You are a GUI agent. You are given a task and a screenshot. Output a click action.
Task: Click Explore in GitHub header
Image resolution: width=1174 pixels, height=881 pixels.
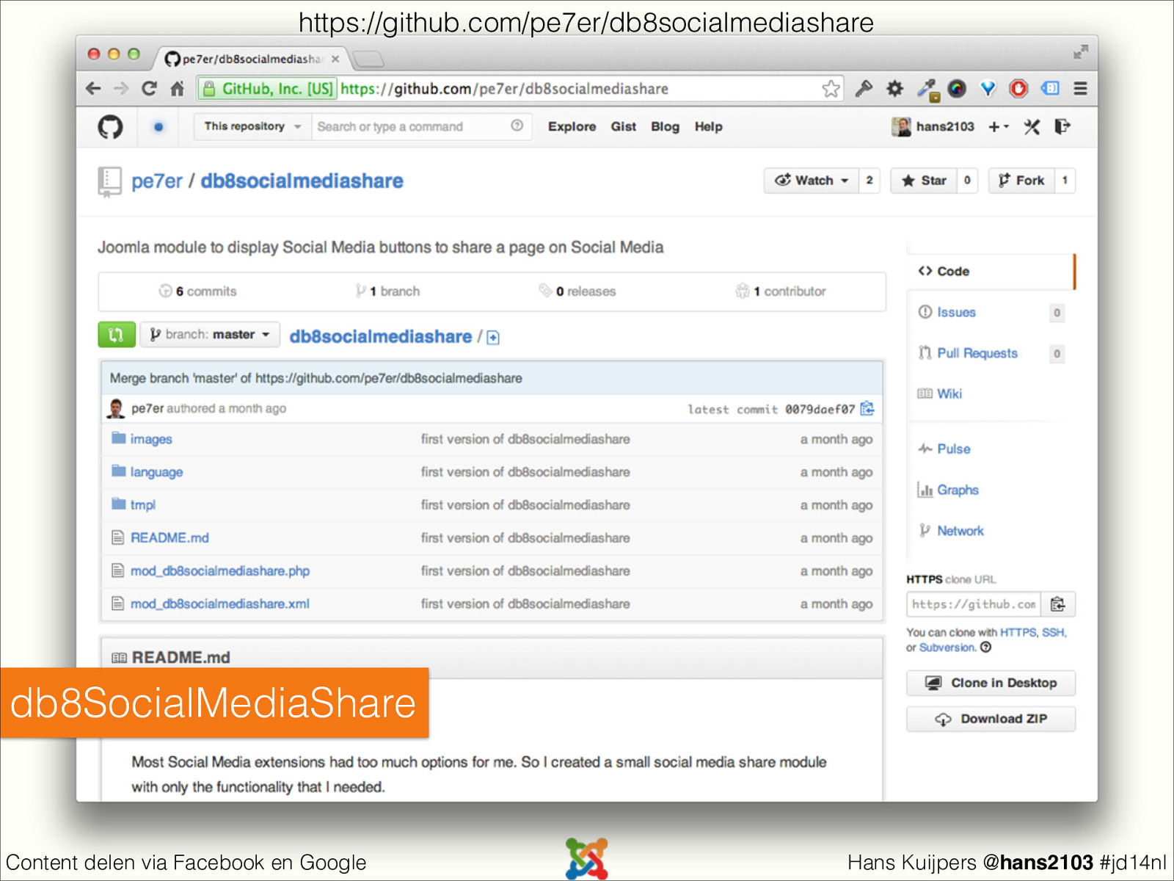[572, 126]
